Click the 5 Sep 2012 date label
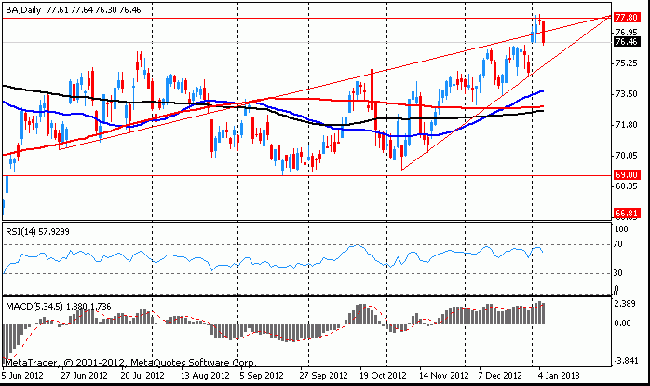 pyautogui.click(x=262, y=375)
